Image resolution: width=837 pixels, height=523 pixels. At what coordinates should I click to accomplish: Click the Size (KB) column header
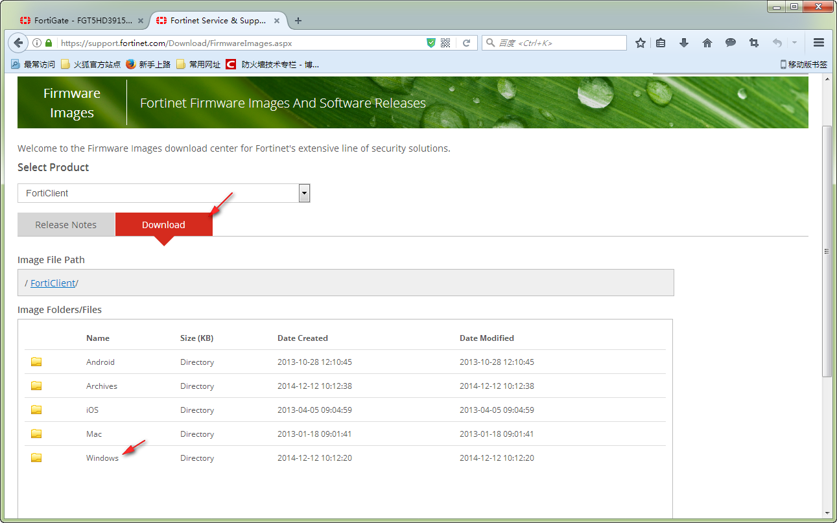197,338
